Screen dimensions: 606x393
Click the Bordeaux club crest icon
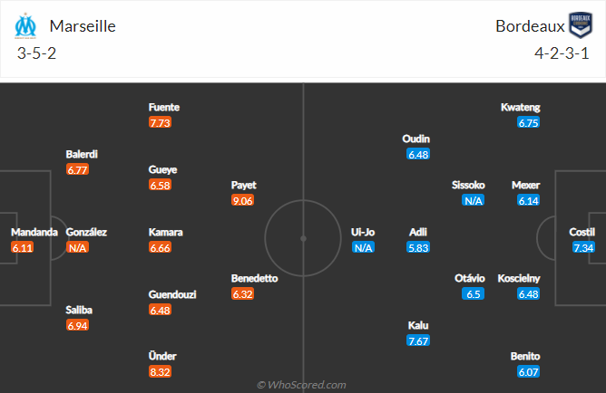(580, 25)
